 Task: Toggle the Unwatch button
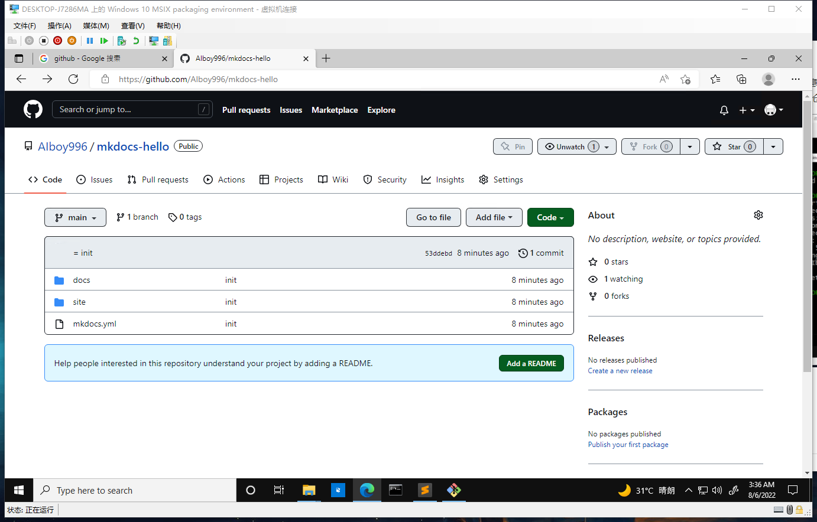(571, 146)
